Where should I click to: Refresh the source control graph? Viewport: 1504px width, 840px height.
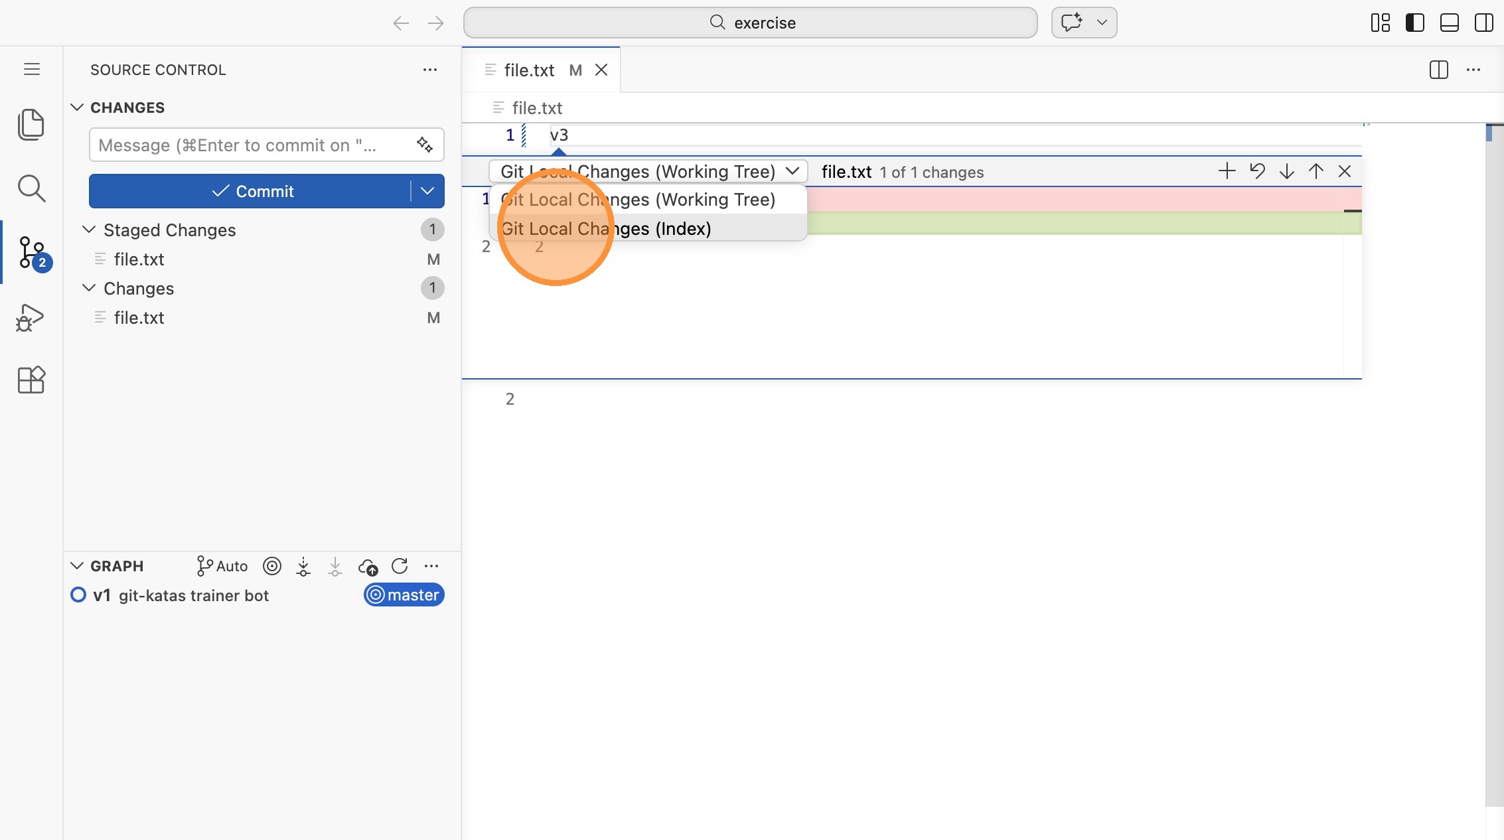400,566
